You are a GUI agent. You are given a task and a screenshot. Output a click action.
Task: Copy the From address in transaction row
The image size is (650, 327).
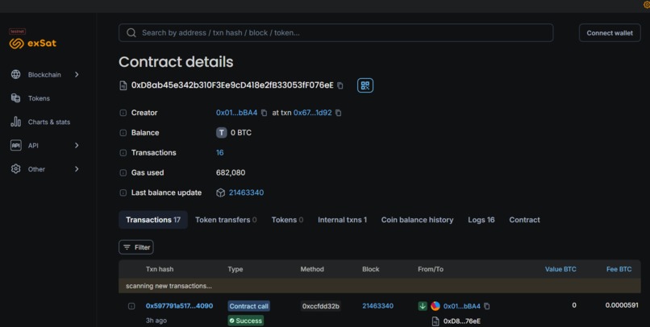click(x=487, y=306)
